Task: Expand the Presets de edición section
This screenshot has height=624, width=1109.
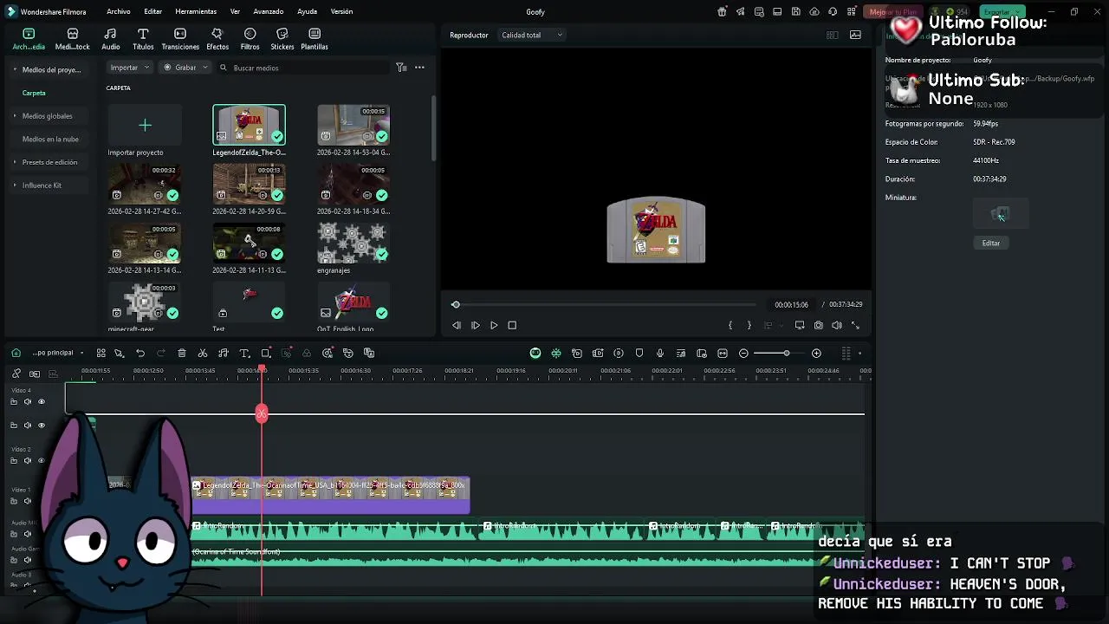Action: tap(15, 162)
